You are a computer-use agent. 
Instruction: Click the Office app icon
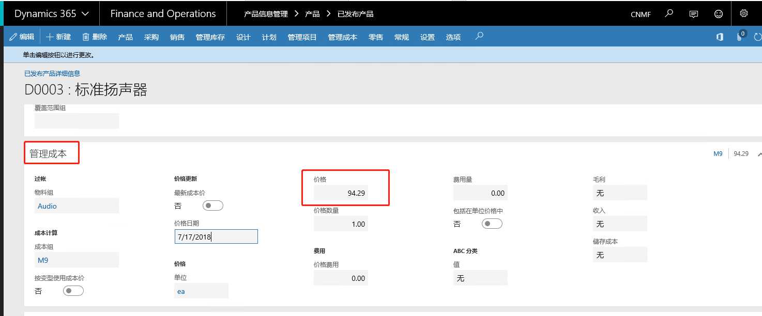pos(720,37)
